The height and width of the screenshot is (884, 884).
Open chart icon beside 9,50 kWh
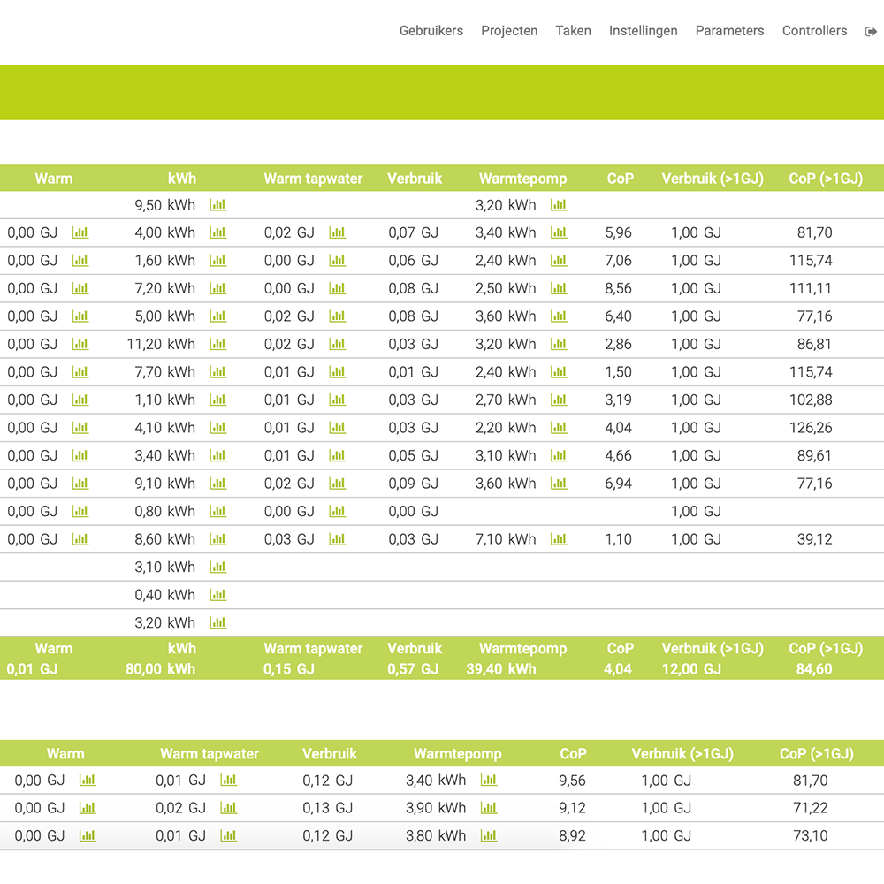[217, 205]
